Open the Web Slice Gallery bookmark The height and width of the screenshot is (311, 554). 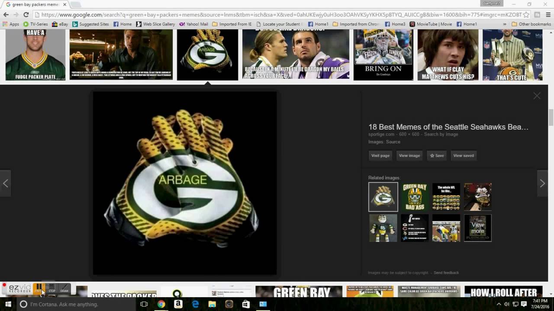click(x=155, y=24)
